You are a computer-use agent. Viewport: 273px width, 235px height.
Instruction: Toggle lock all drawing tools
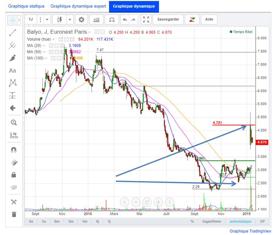[13, 175]
